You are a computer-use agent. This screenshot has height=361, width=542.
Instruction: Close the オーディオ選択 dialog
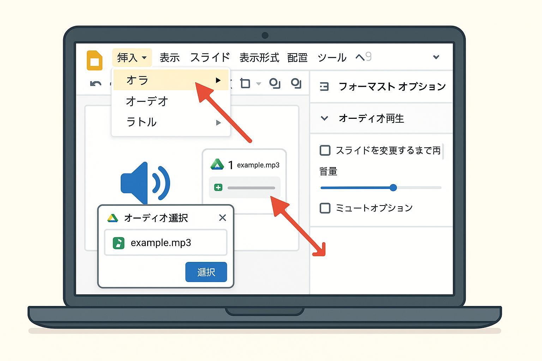(x=222, y=218)
